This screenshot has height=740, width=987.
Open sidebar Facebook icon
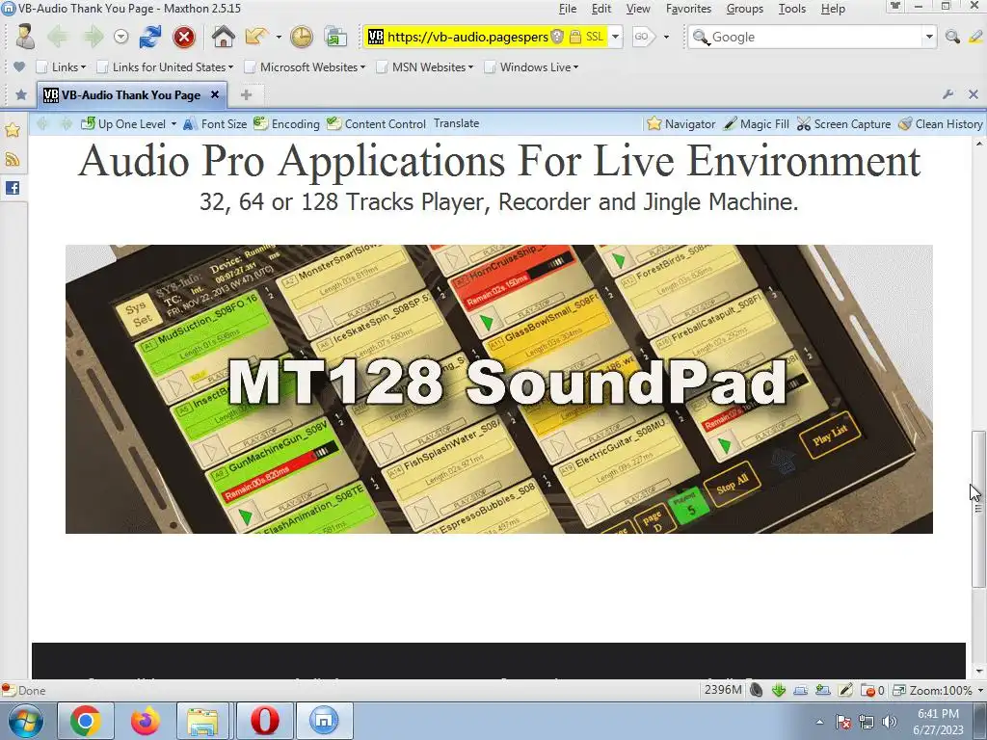click(x=13, y=188)
